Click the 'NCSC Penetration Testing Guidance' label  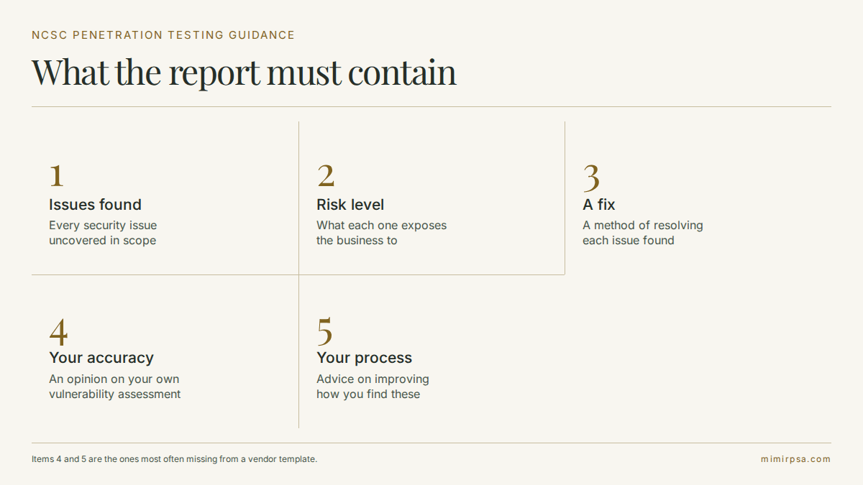point(163,35)
